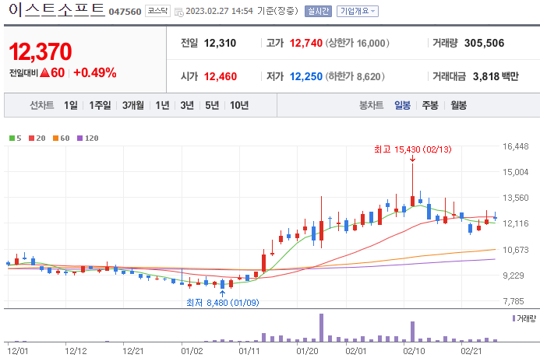Click the purple 120-day moving average swatch
The image size is (540, 358).
pos(80,139)
